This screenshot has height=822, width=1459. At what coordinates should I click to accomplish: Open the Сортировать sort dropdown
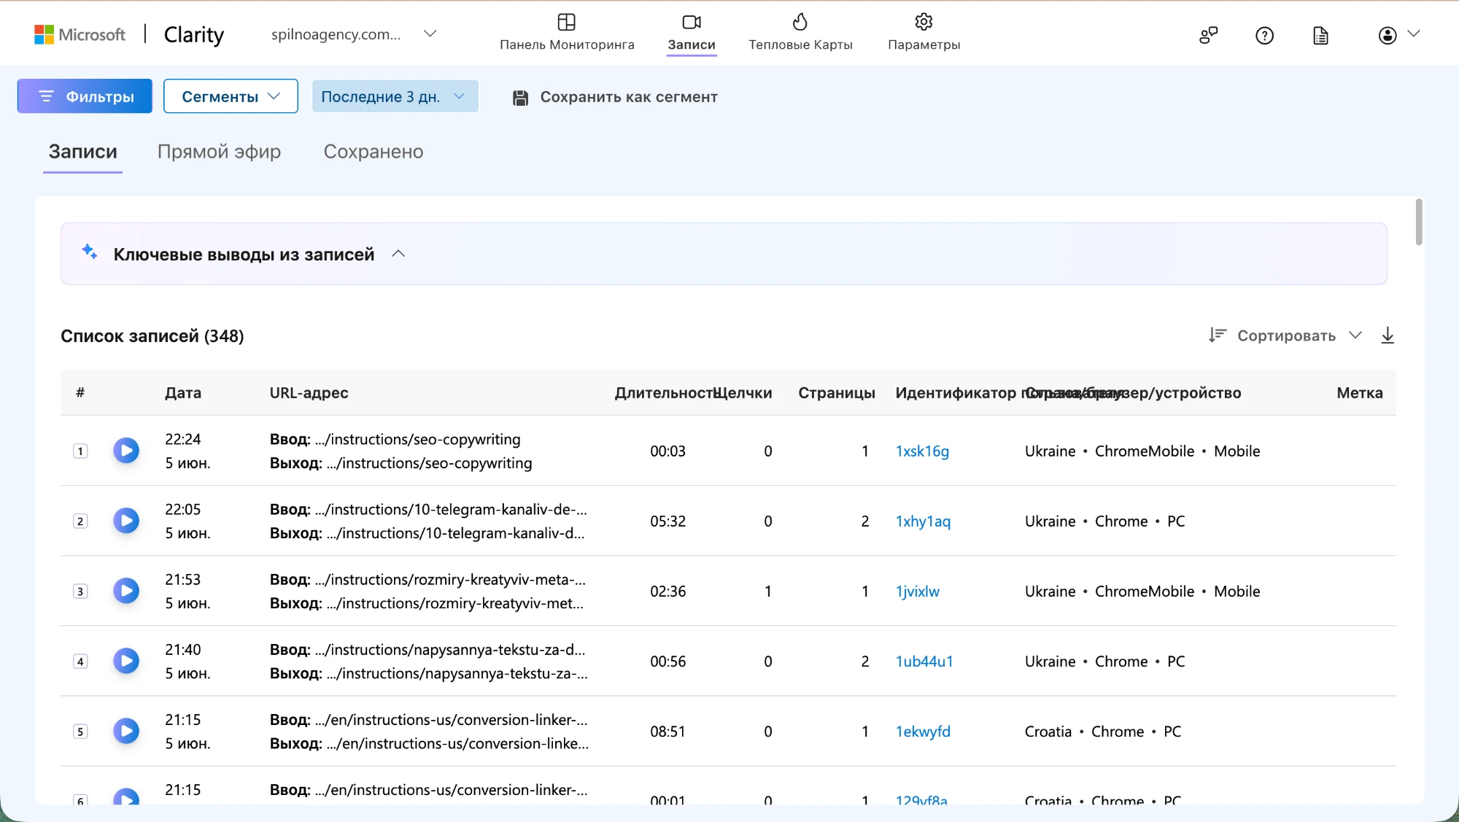[1285, 336]
